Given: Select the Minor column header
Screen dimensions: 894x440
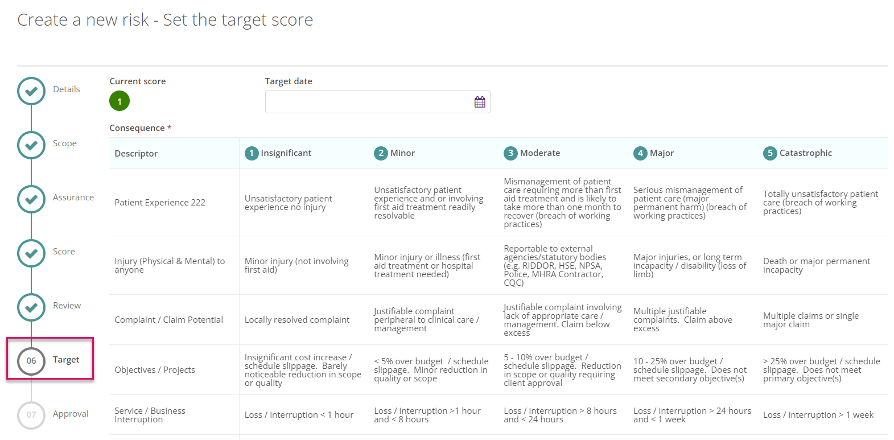Looking at the screenshot, I should click(402, 153).
